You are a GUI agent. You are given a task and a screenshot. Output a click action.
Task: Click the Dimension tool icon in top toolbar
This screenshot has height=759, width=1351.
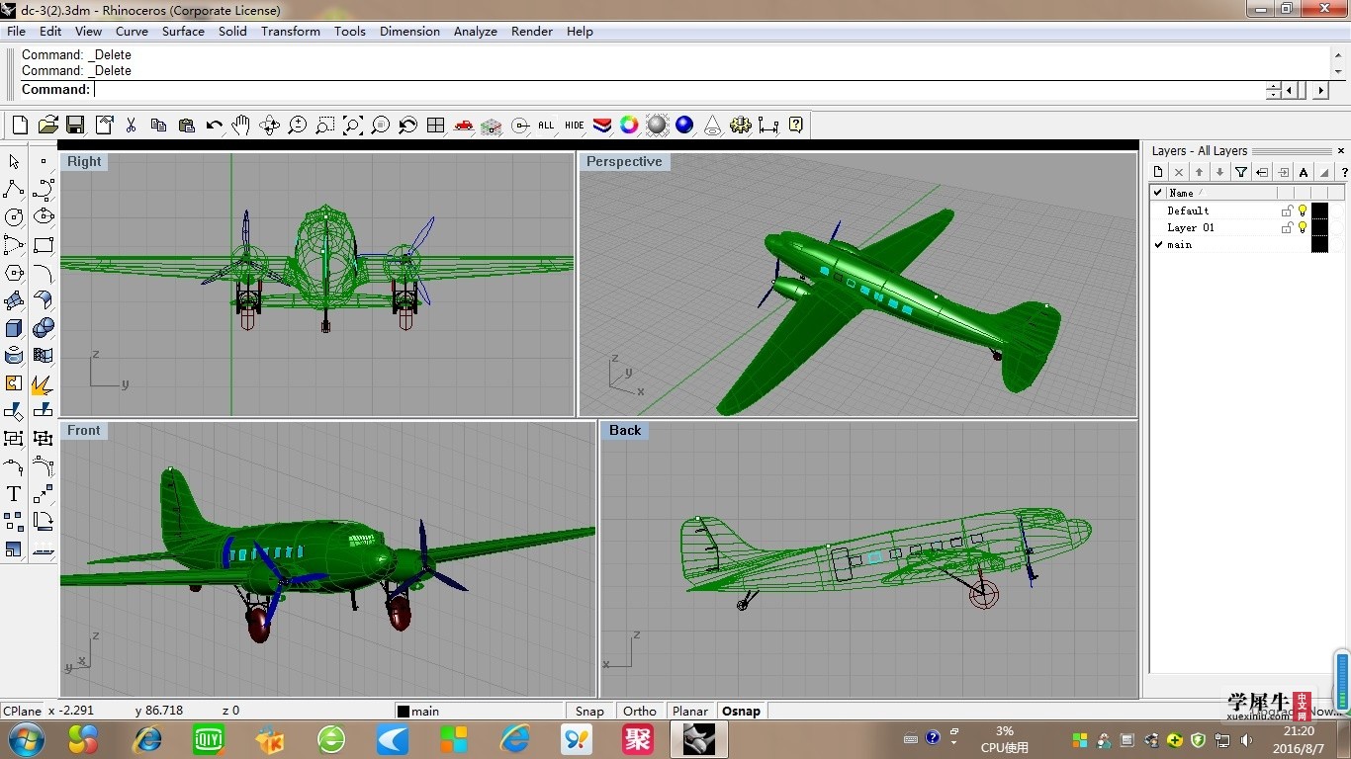tap(767, 126)
